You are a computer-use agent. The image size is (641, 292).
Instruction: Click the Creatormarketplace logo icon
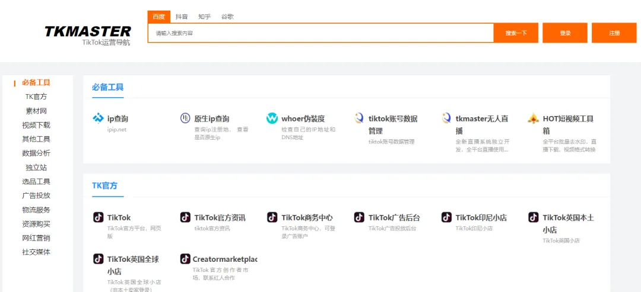coord(185,259)
